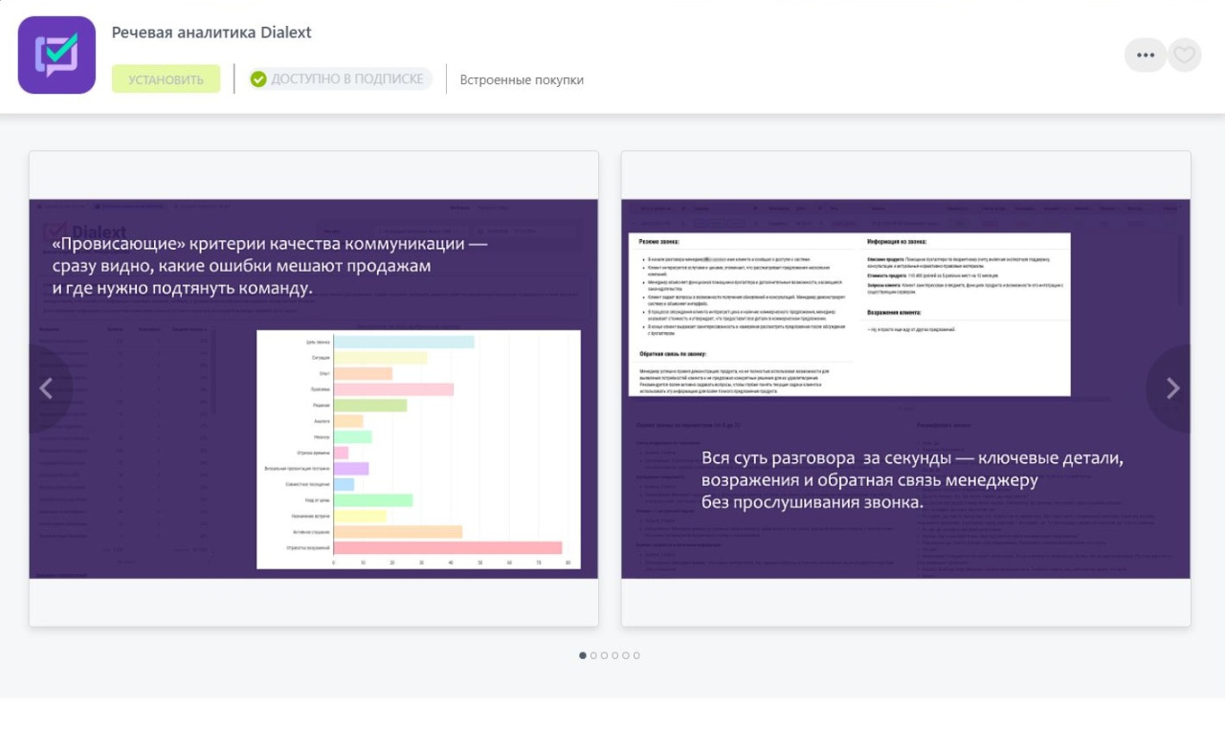Screen dimensions: 1225x751
Task: Add app to favorites with heart icon
Action: 1185,55
